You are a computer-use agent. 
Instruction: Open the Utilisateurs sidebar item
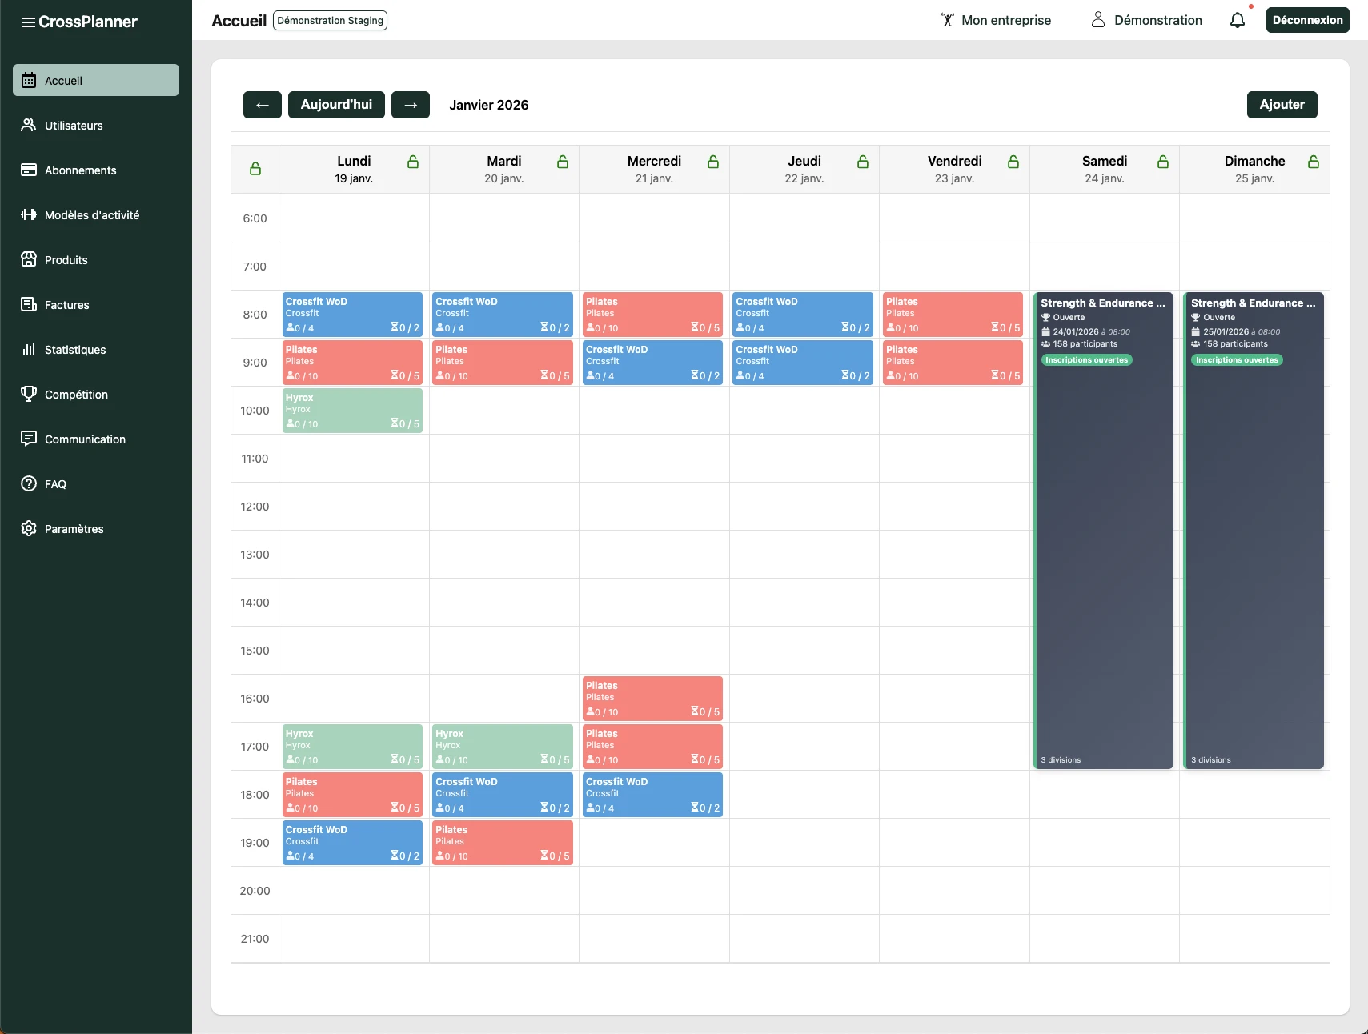74,126
